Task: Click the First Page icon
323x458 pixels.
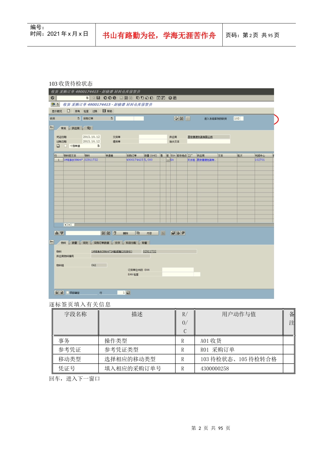Action: click(138, 98)
